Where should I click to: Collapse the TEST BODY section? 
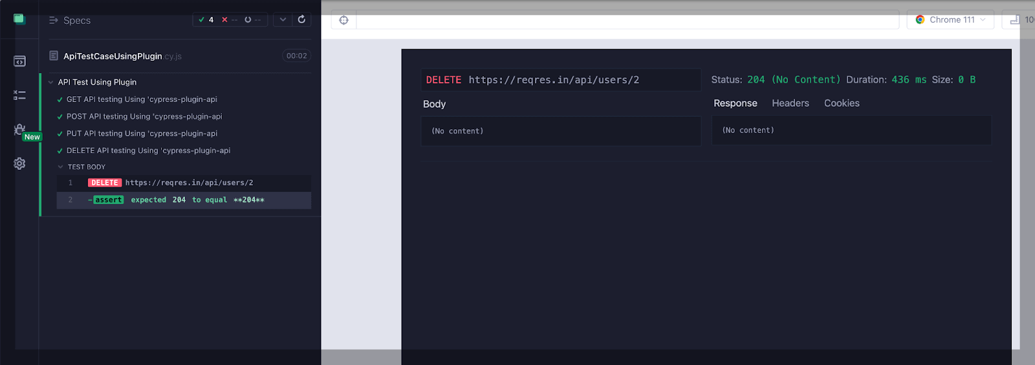pos(61,167)
